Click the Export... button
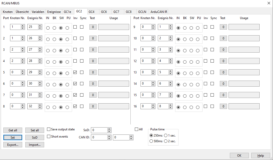The width and height of the screenshot is (273, 160). [13, 145]
